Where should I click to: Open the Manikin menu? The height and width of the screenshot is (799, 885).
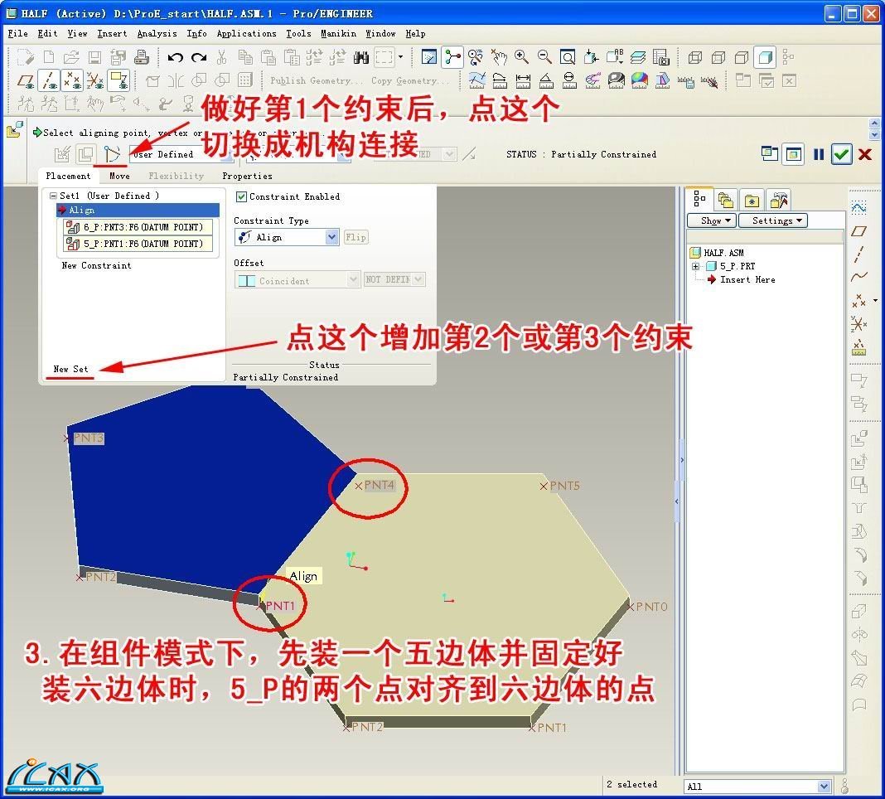pyautogui.click(x=339, y=33)
